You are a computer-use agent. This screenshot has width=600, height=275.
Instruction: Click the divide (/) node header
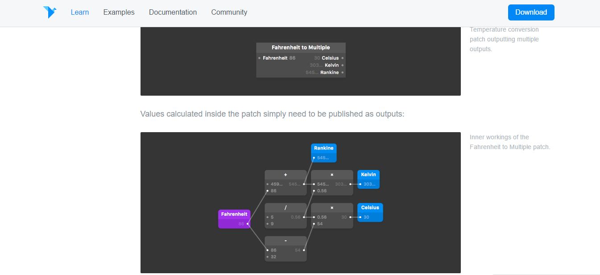[286, 208]
